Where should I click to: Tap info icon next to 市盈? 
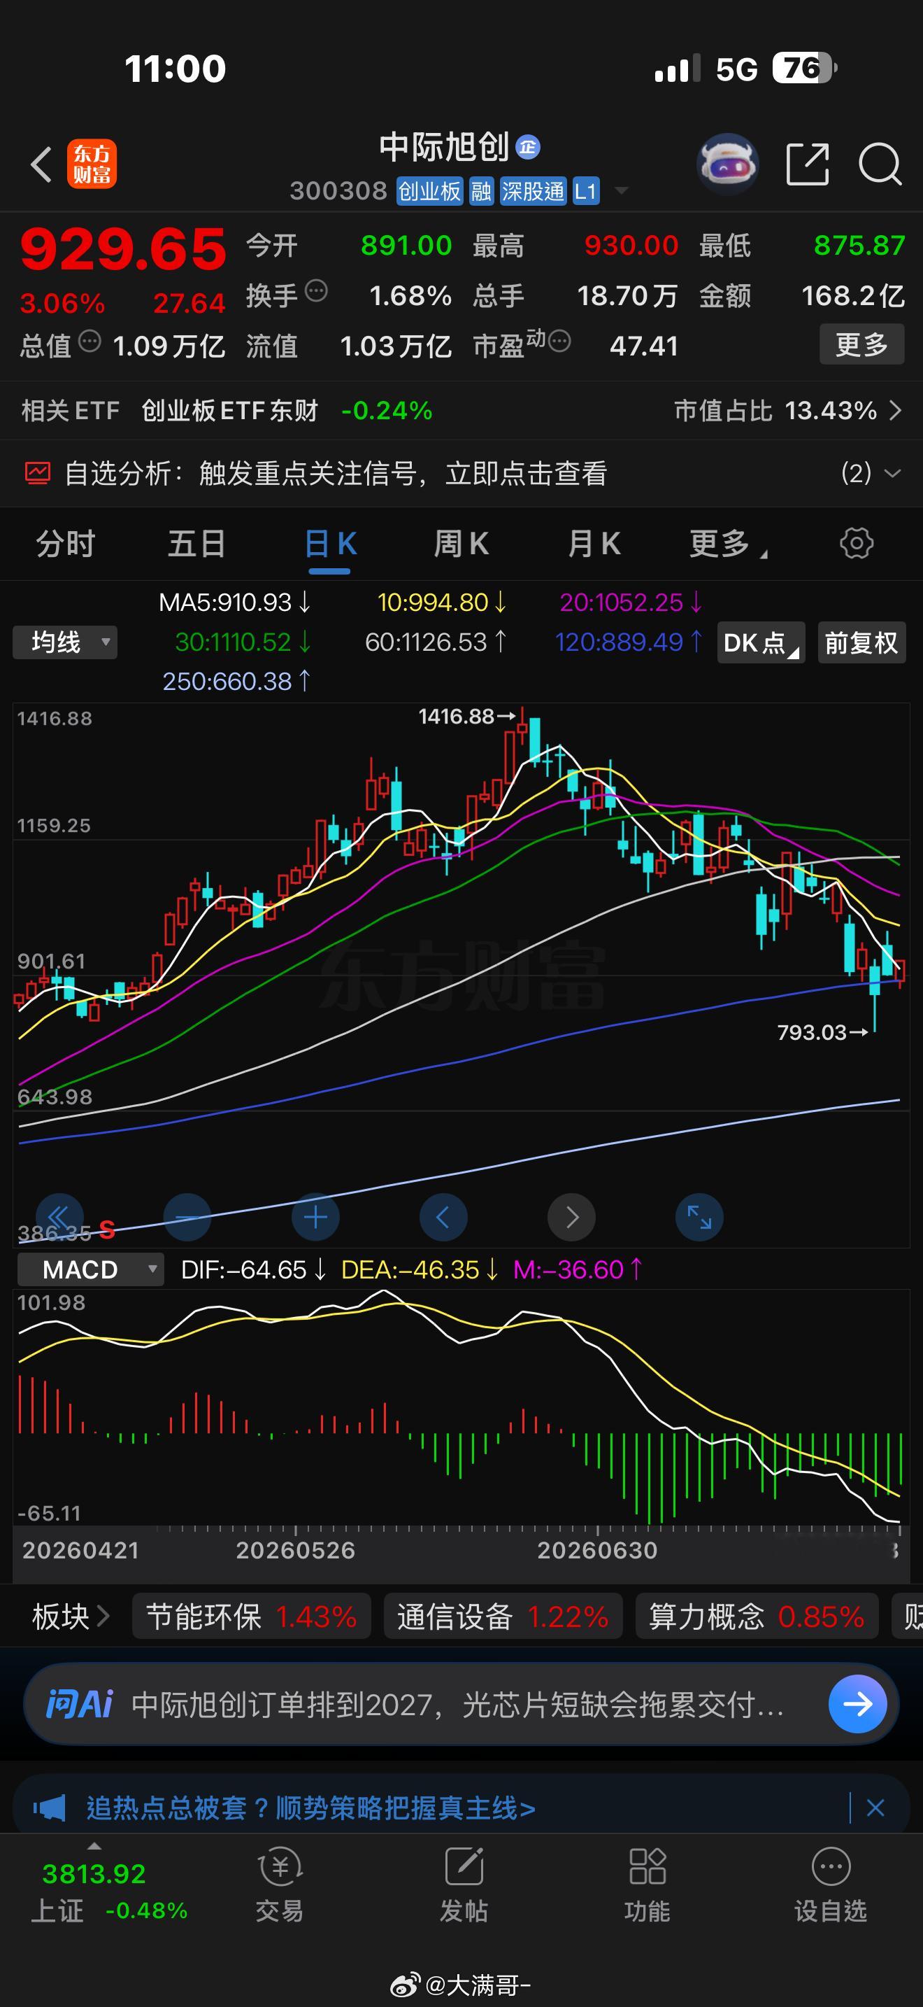pyautogui.click(x=559, y=341)
